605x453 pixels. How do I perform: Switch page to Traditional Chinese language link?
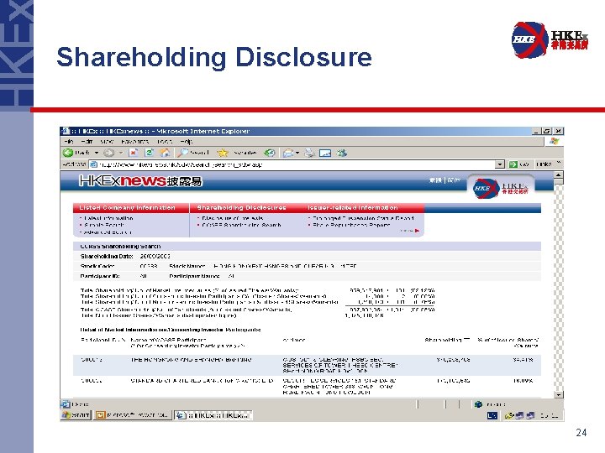pos(435,180)
